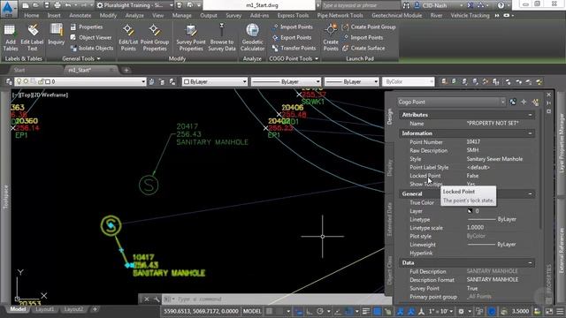Collapse the Data section
The image size is (566, 318).
(530, 263)
